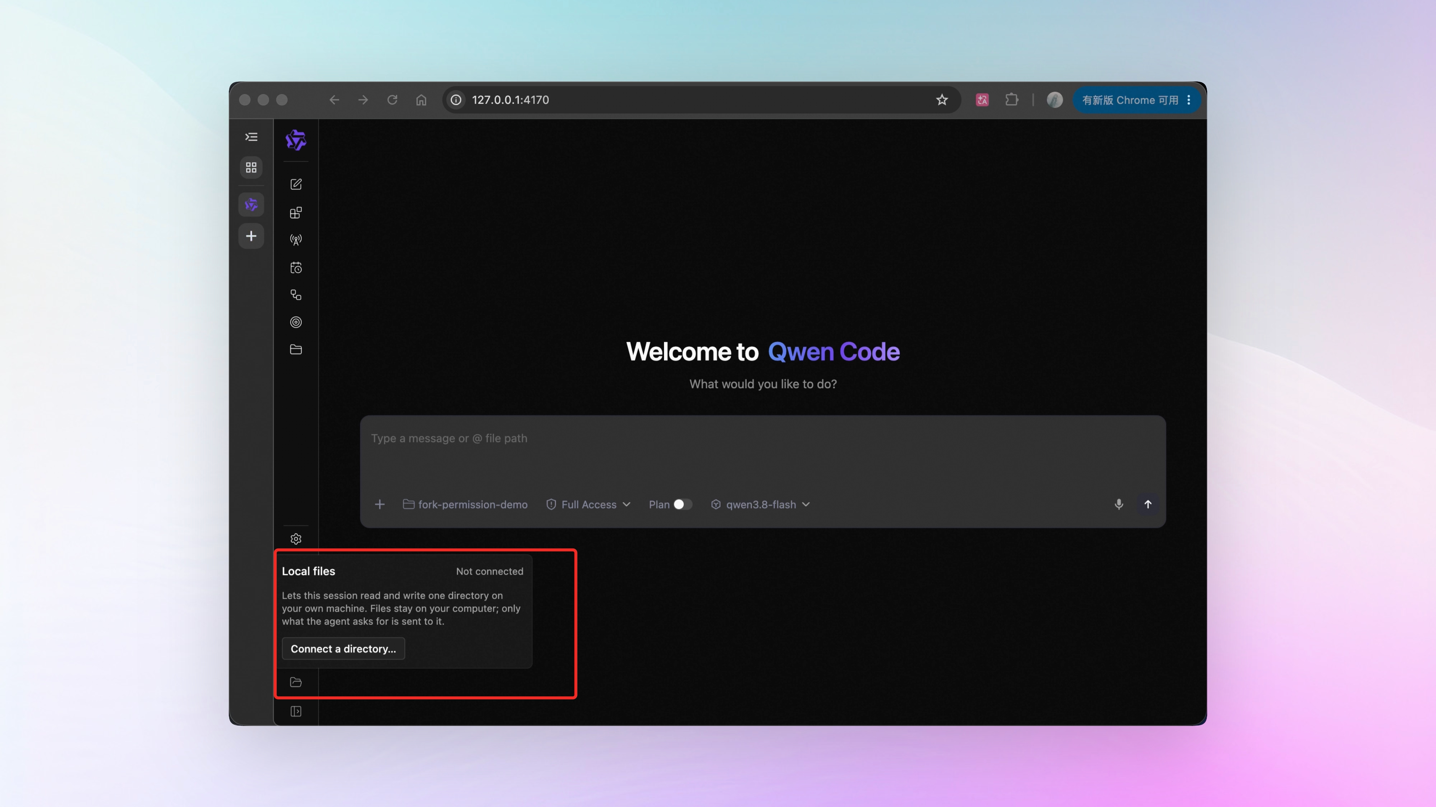Open Chrome three-dot menu
The image size is (1436, 807).
click(x=1189, y=100)
